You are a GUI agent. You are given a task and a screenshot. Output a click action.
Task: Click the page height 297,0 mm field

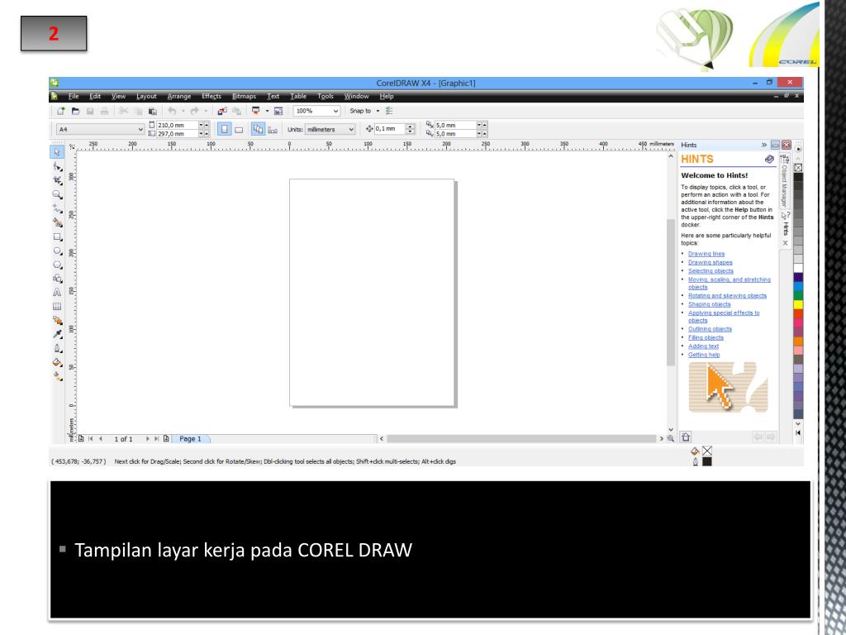177,133
